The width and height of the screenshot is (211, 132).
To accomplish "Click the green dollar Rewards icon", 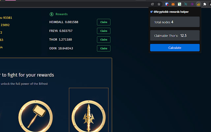I will tap(51, 14).
